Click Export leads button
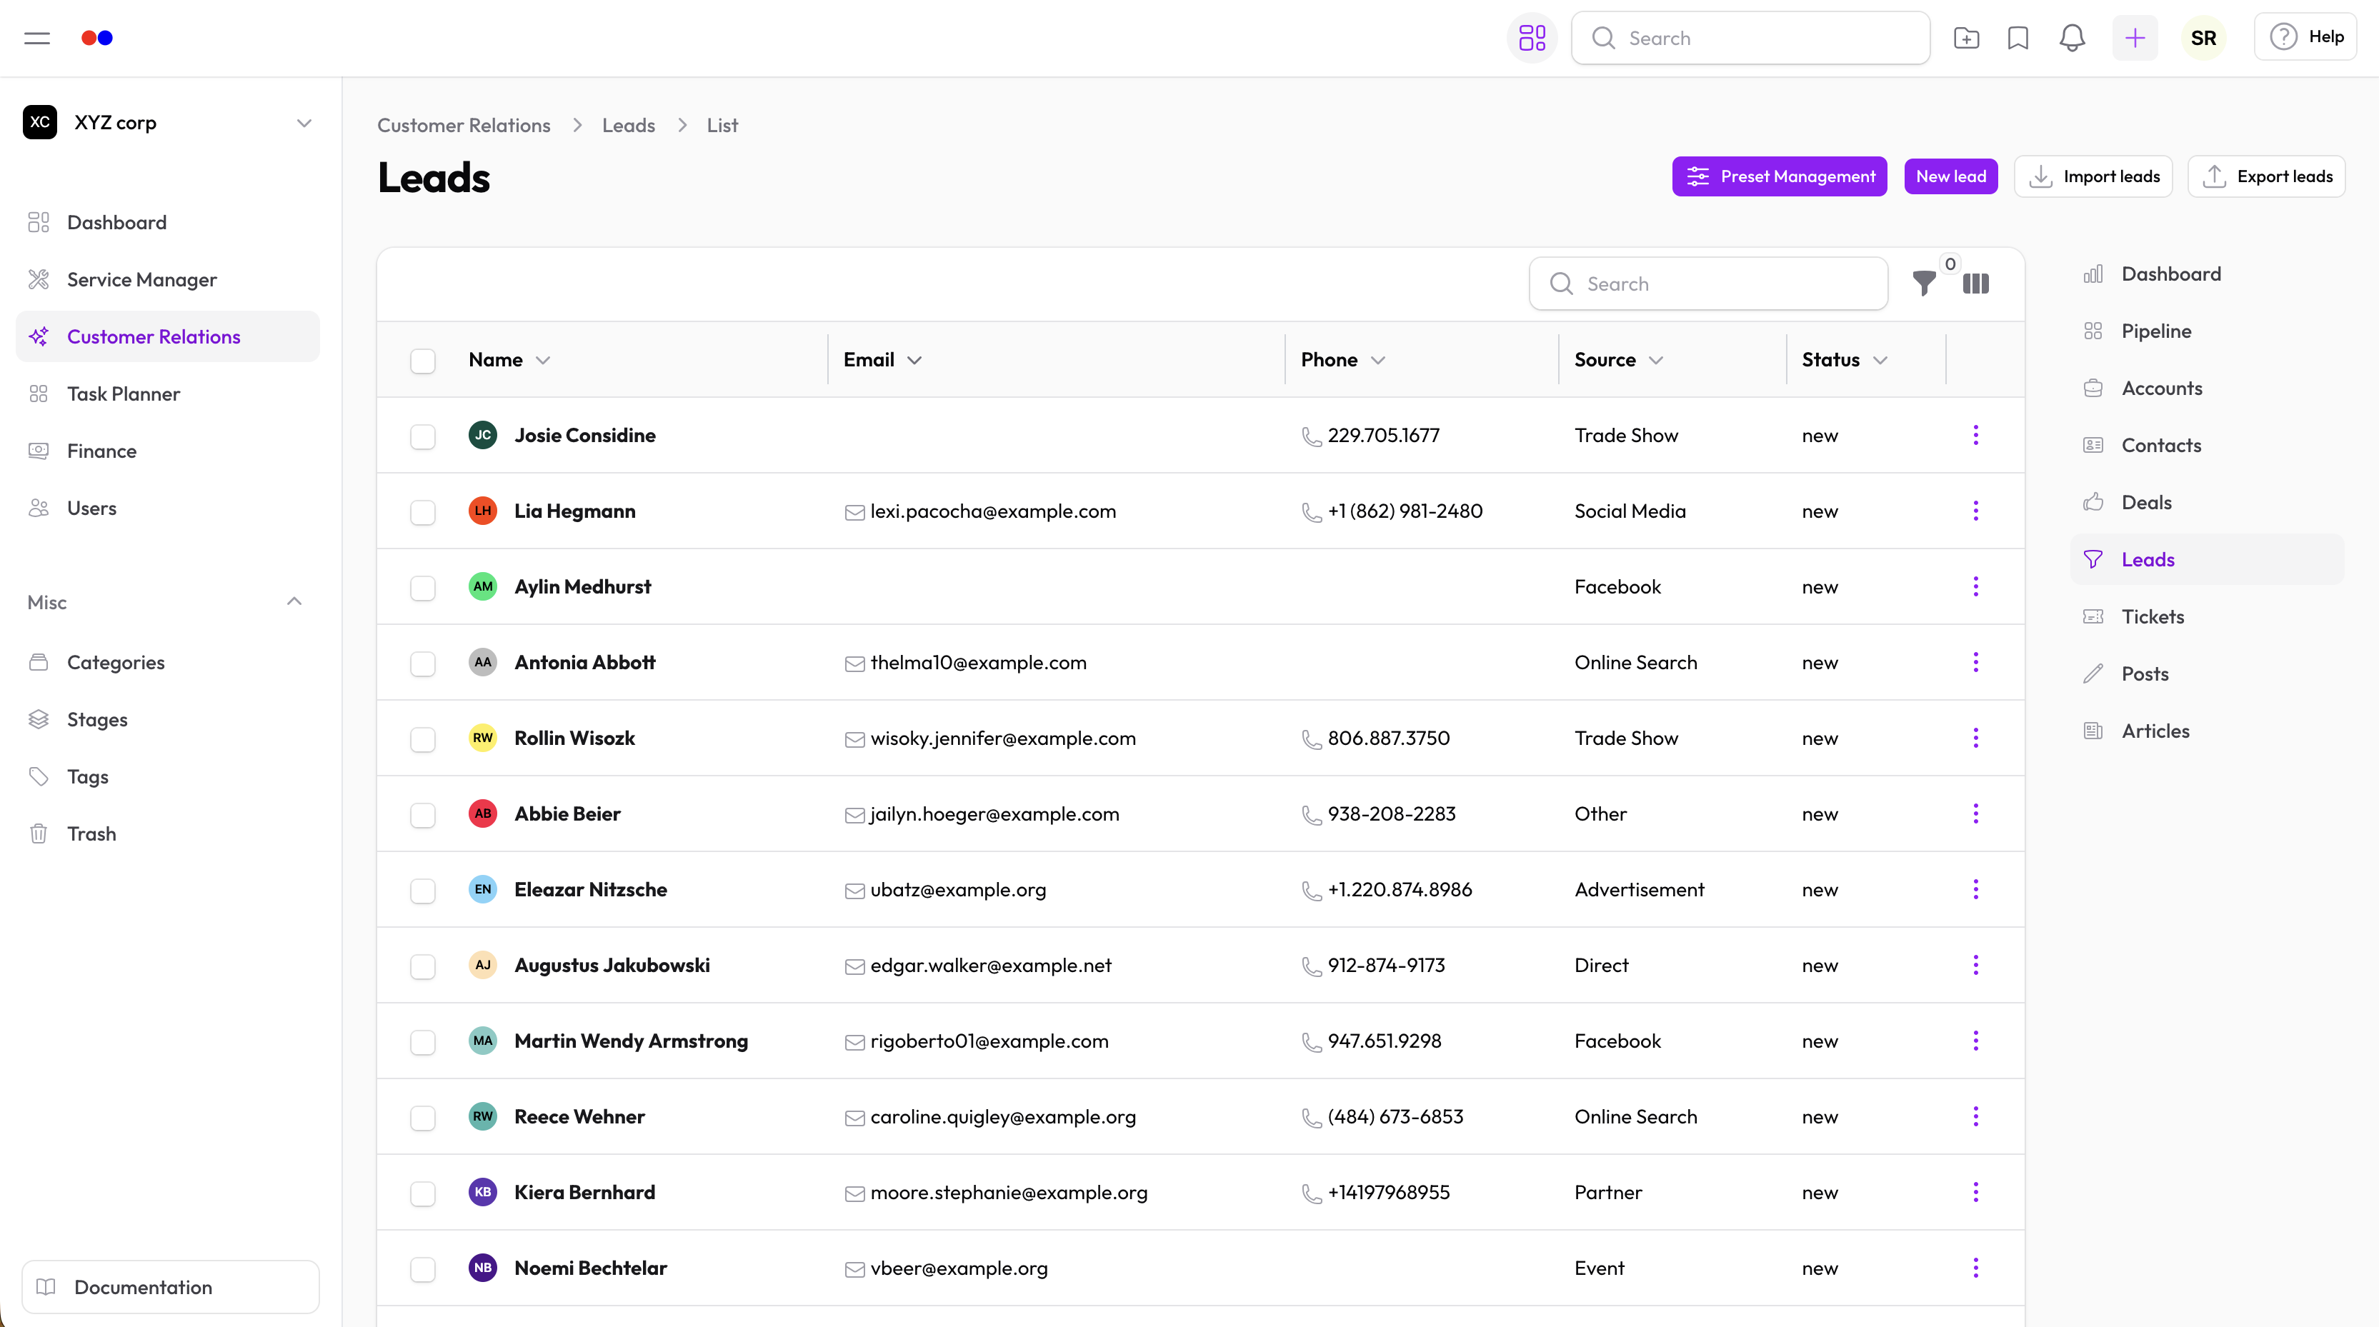Viewport: 2379px width, 1327px height. (x=2266, y=176)
